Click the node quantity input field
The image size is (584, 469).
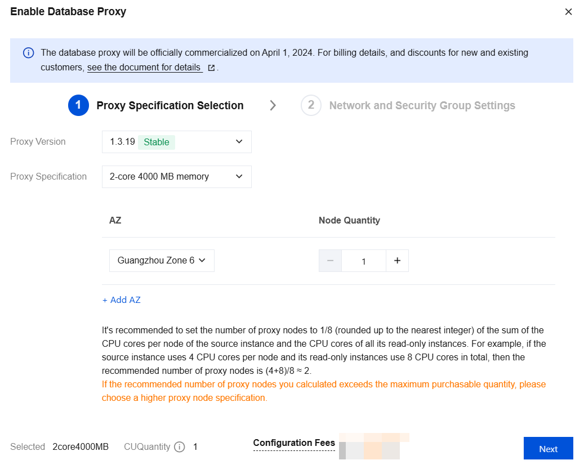[x=364, y=261]
